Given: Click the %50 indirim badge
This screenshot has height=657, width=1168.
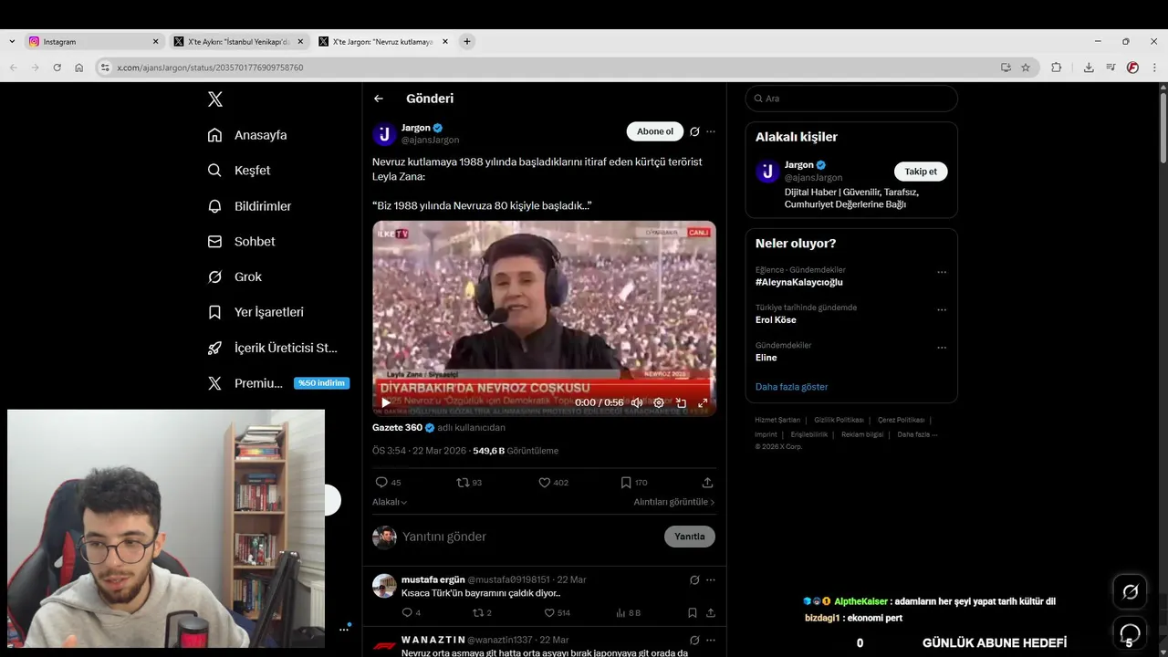Looking at the screenshot, I should [x=321, y=383].
